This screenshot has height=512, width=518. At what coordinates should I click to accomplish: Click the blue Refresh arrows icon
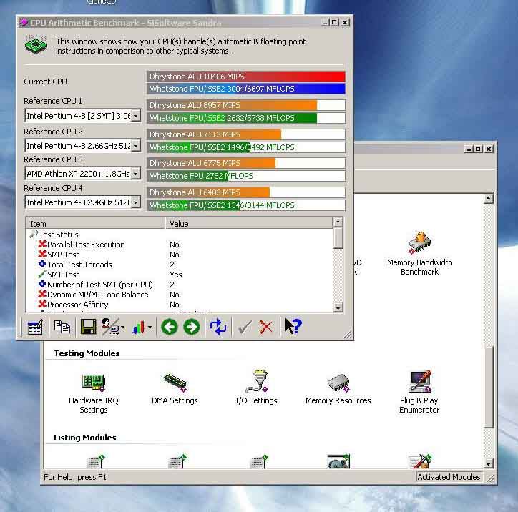click(218, 327)
